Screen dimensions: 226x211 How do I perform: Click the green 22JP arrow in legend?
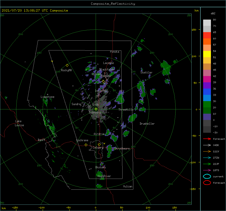tap(207, 164)
